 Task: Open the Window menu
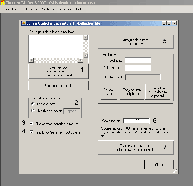(x=65, y=9)
